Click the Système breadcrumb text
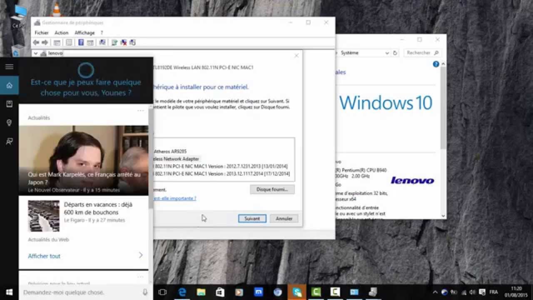 (349, 53)
